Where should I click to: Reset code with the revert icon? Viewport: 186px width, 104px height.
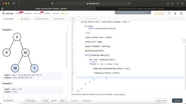coord(174,19)
